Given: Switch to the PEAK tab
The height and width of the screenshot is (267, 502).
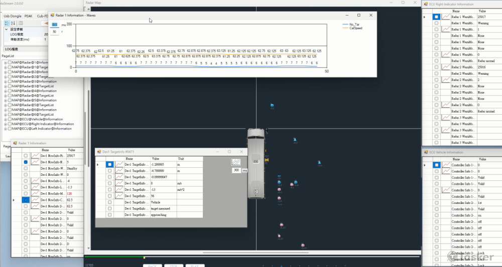Looking at the screenshot, I should coord(28,16).
